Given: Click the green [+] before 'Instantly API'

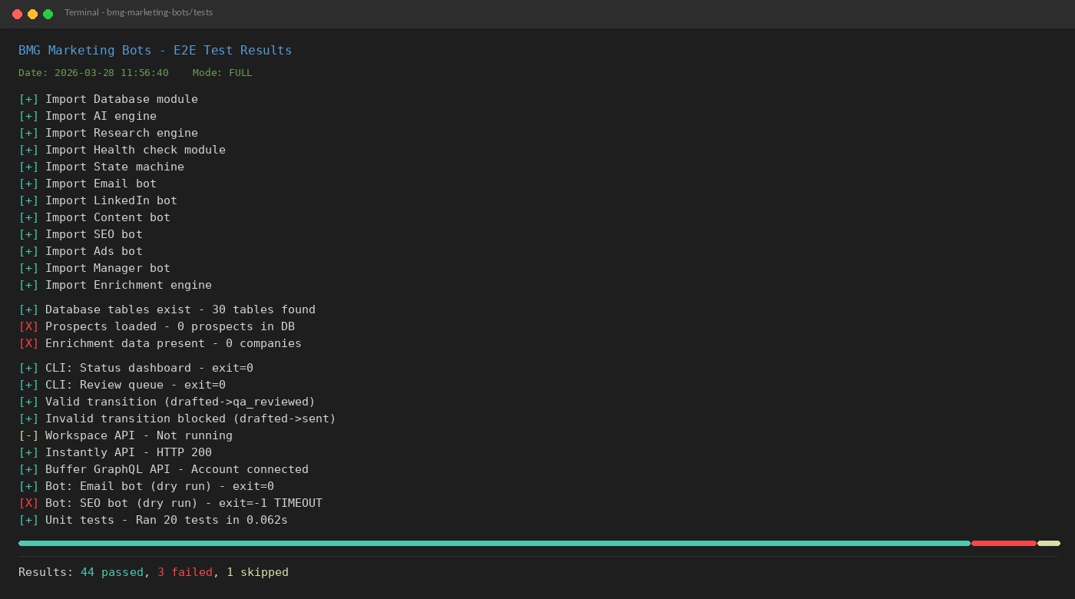Looking at the screenshot, I should [28, 452].
